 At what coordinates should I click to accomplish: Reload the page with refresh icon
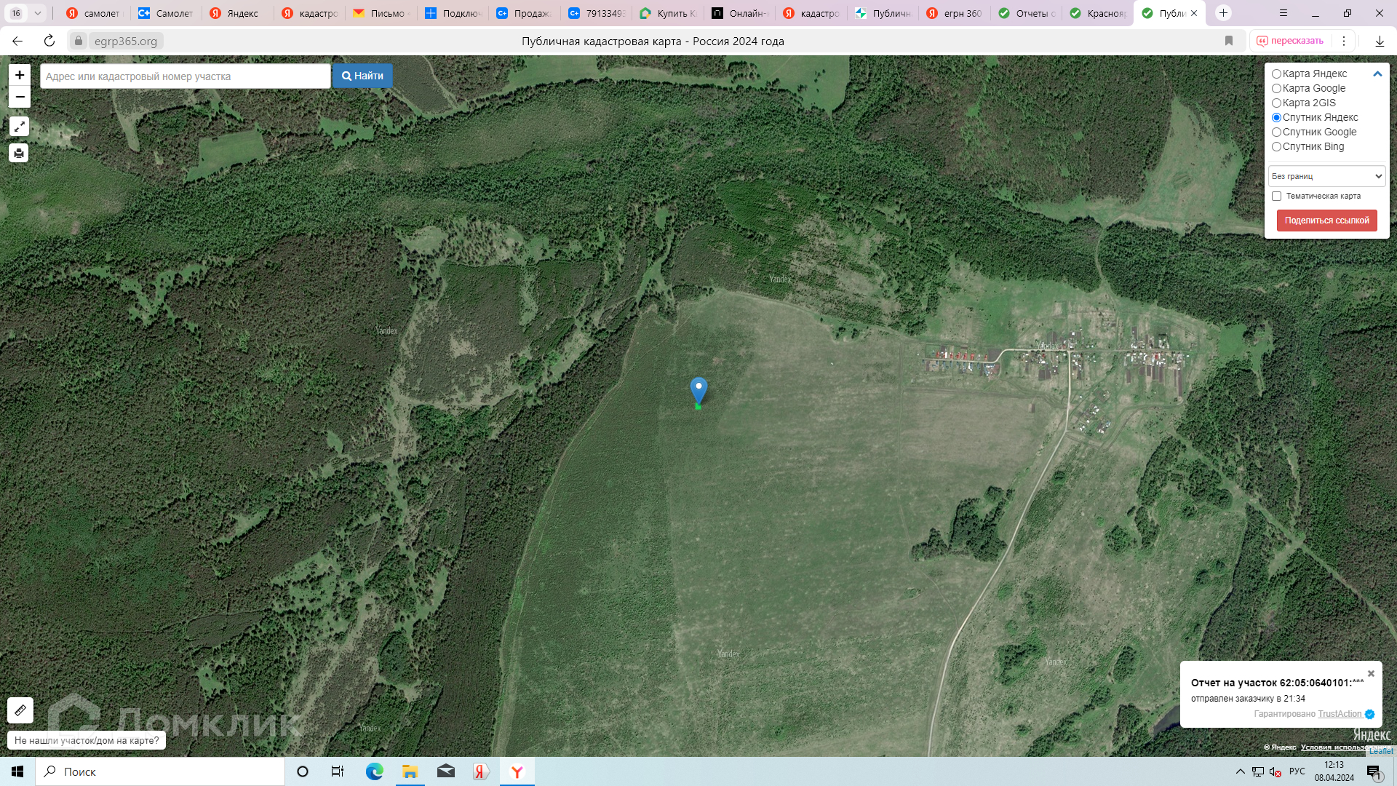point(49,41)
